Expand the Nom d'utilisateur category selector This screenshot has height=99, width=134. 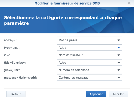89,55
